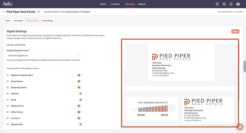
Task: Grab drag handle for Brokerage Name
Action: tap(8, 87)
